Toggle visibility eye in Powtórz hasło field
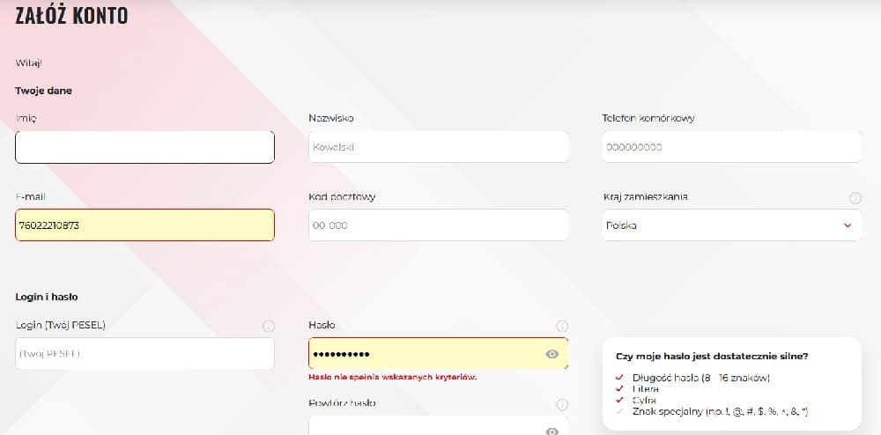881x435 pixels. 552,431
